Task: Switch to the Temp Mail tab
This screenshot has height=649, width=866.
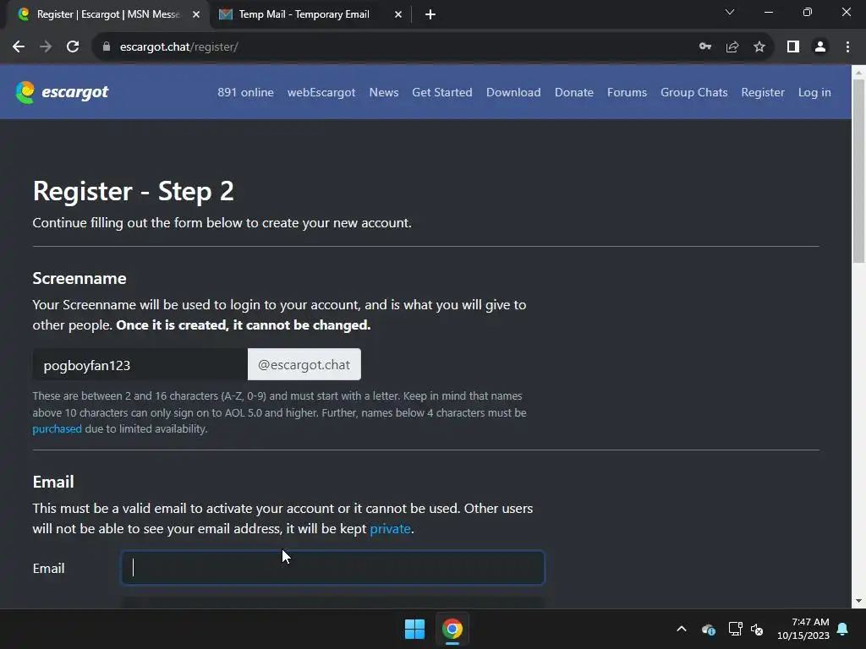Action: [x=304, y=14]
